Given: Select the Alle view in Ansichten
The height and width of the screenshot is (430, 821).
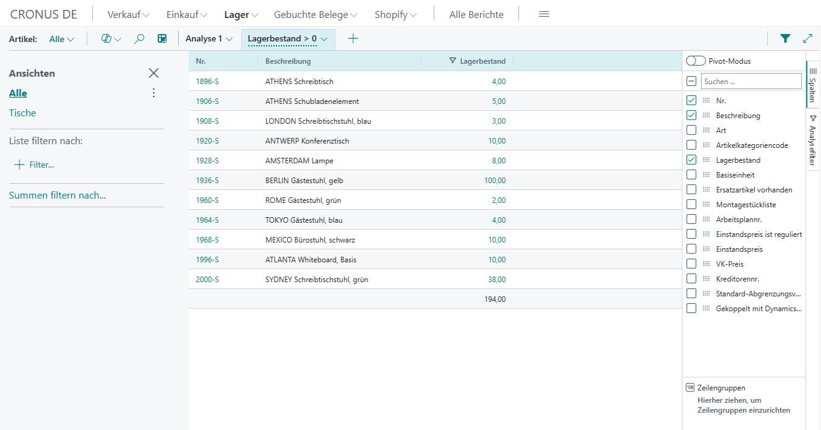Looking at the screenshot, I should [18, 93].
